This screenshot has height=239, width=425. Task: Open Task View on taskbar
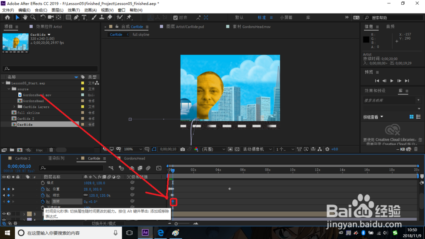[129, 233]
